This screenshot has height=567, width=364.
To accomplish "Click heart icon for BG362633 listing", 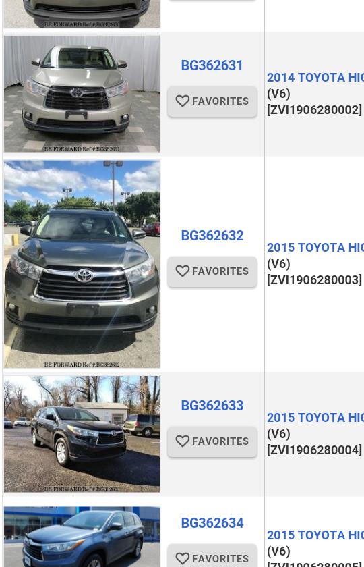I will tap(183, 441).
